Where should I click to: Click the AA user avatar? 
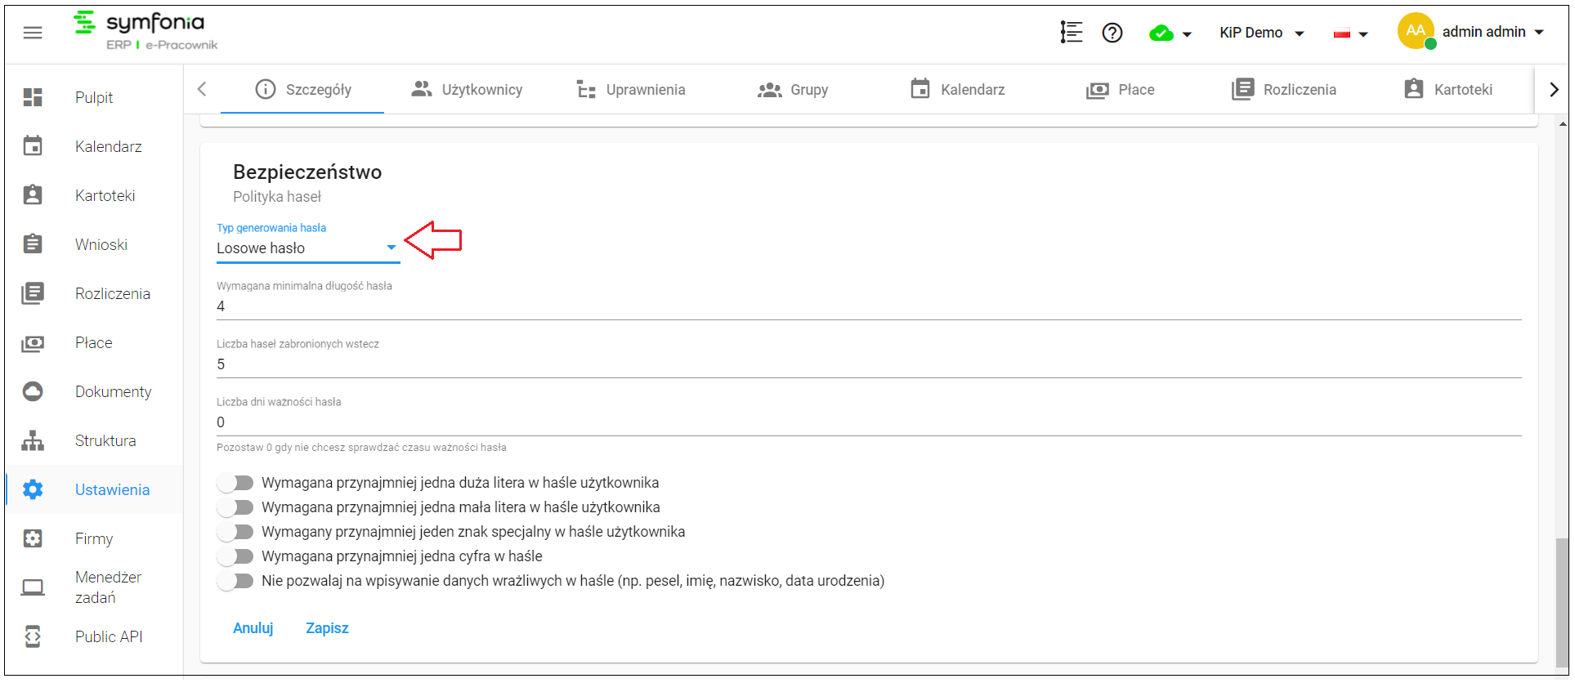[x=1416, y=31]
